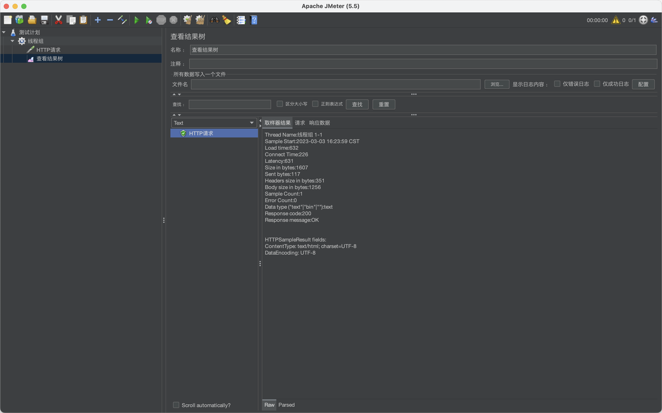Click the Clear All icon with two brooms
662x413 pixels.
tap(200, 20)
